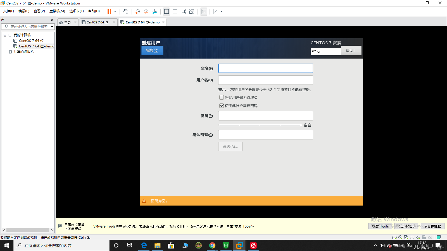Click the USB device status icon
The image size is (447, 251).
[424, 238]
